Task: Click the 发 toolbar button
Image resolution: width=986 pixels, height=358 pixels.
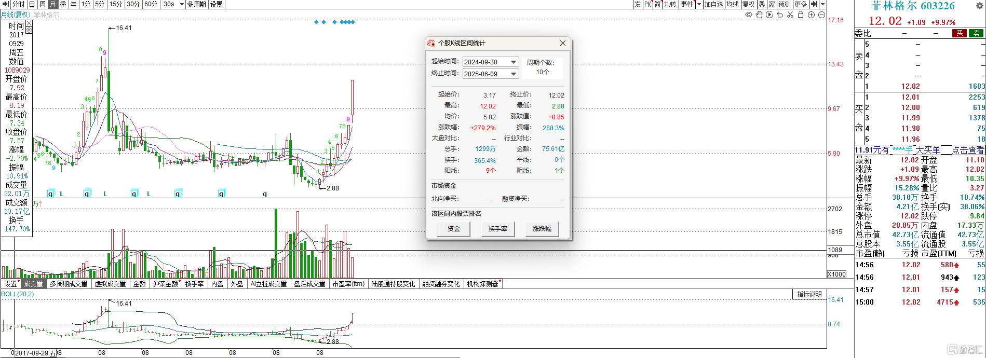Action: tap(638, 4)
